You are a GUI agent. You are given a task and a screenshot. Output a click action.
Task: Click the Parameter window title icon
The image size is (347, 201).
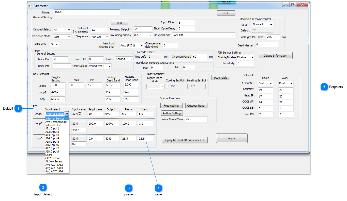pos(30,5)
